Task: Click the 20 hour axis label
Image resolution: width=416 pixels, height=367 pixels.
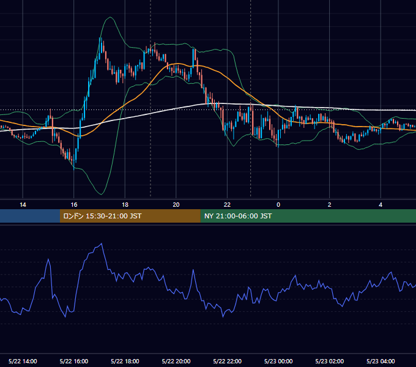Action: pos(176,205)
